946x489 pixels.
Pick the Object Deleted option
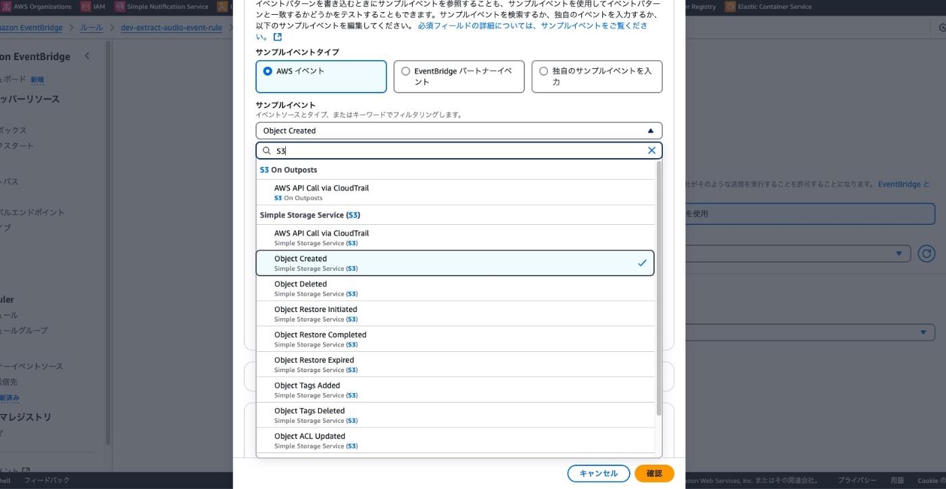(x=455, y=288)
